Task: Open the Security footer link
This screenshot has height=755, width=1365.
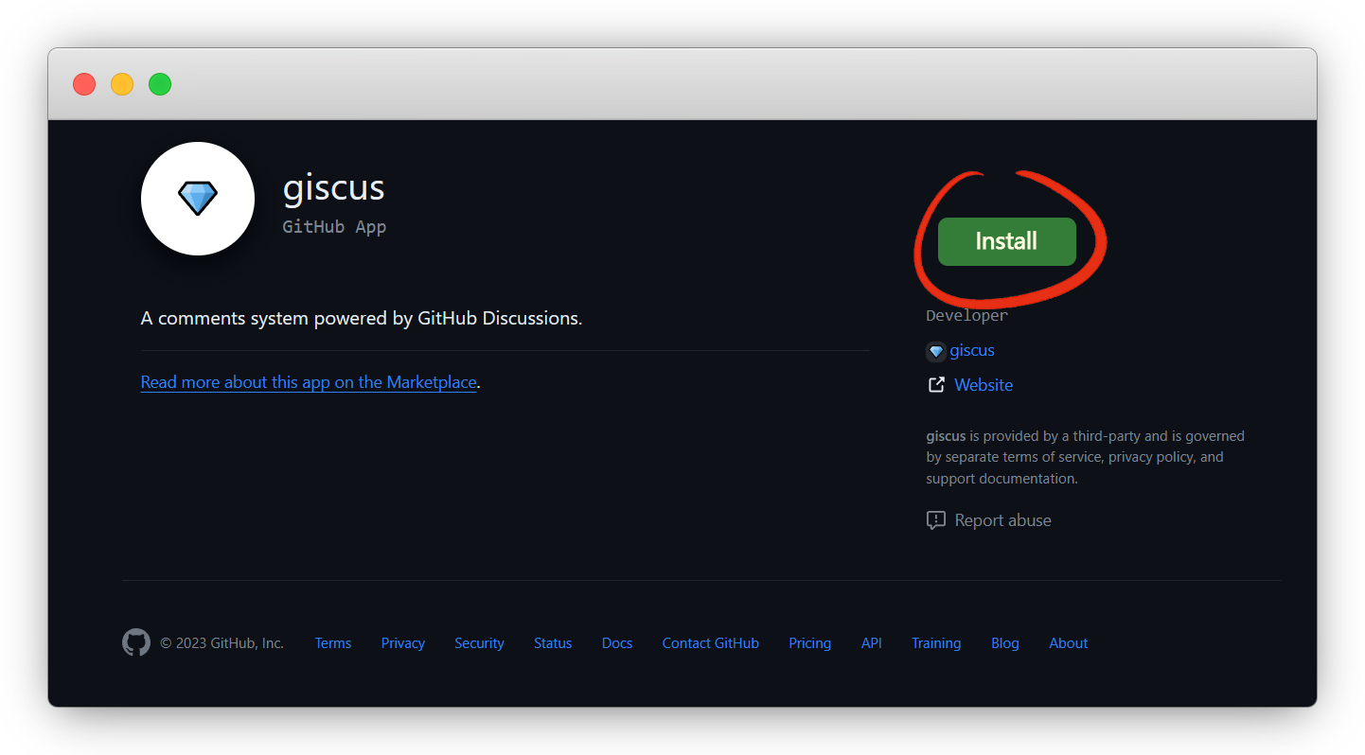Action: (479, 643)
